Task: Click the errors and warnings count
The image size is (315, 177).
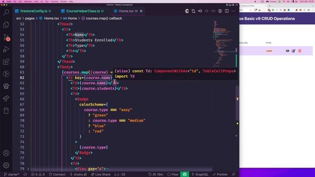Action: pyautogui.click(x=38, y=175)
